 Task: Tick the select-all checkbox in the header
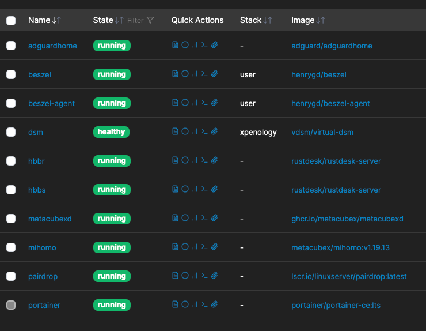(11, 21)
